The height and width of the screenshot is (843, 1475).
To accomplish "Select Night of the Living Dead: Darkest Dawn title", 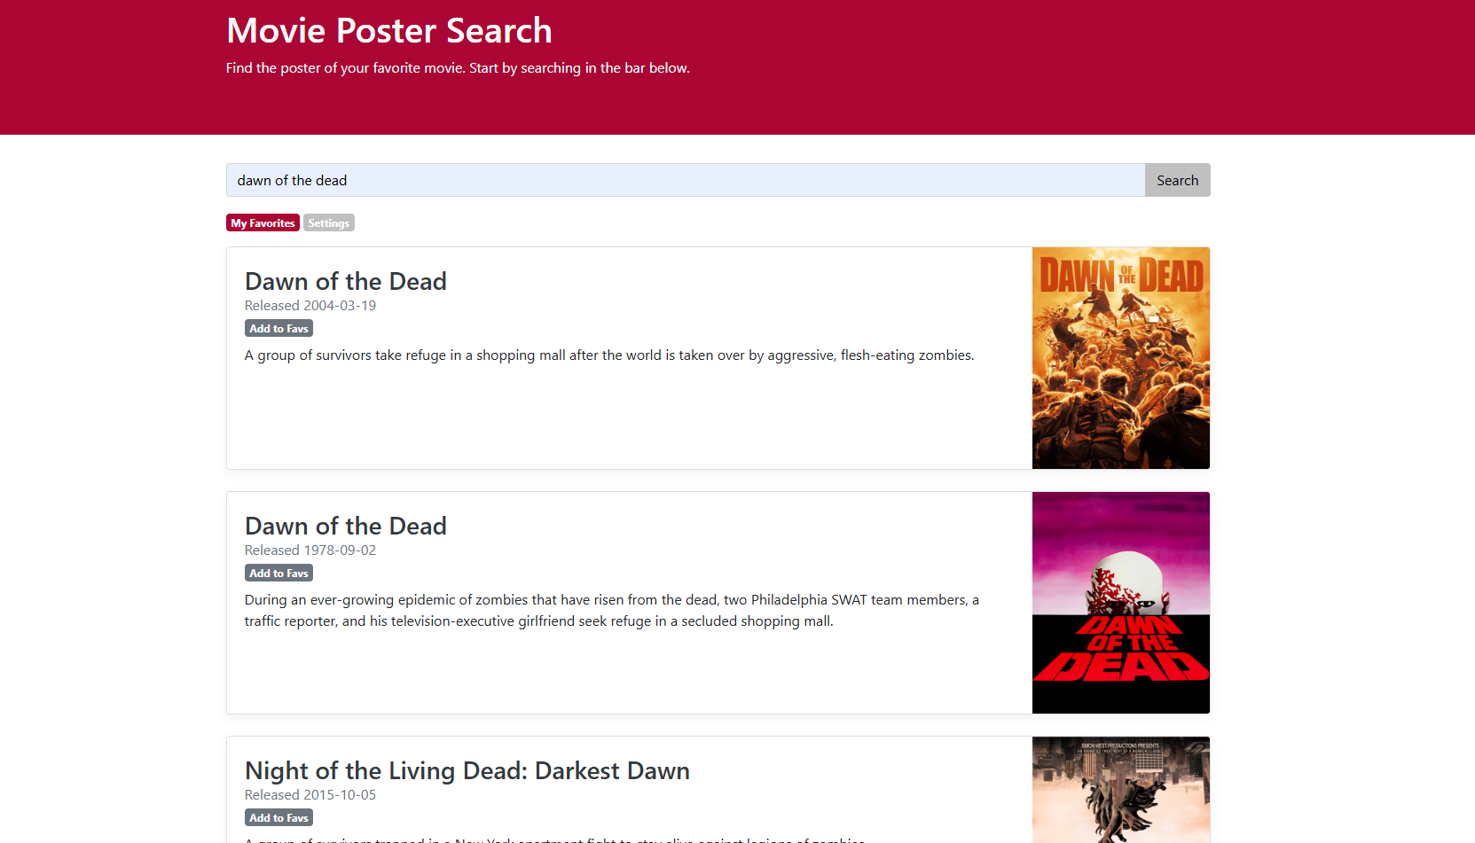I will (467, 770).
